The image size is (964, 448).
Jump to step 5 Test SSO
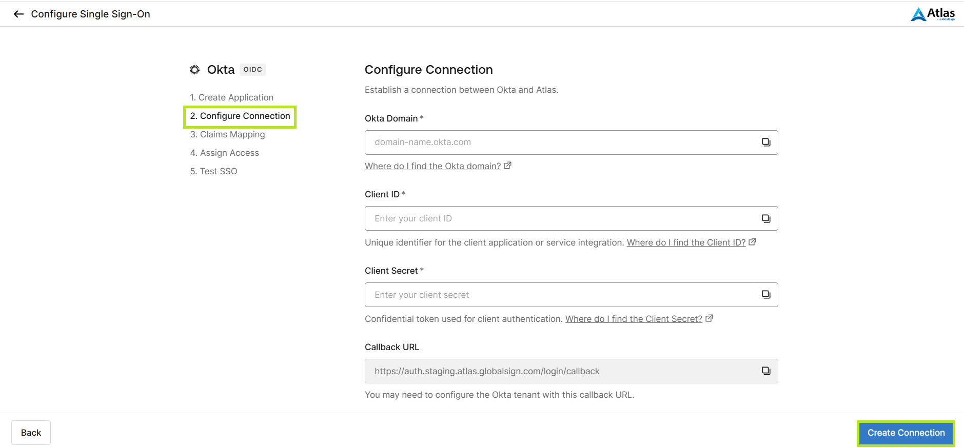(214, 171)
